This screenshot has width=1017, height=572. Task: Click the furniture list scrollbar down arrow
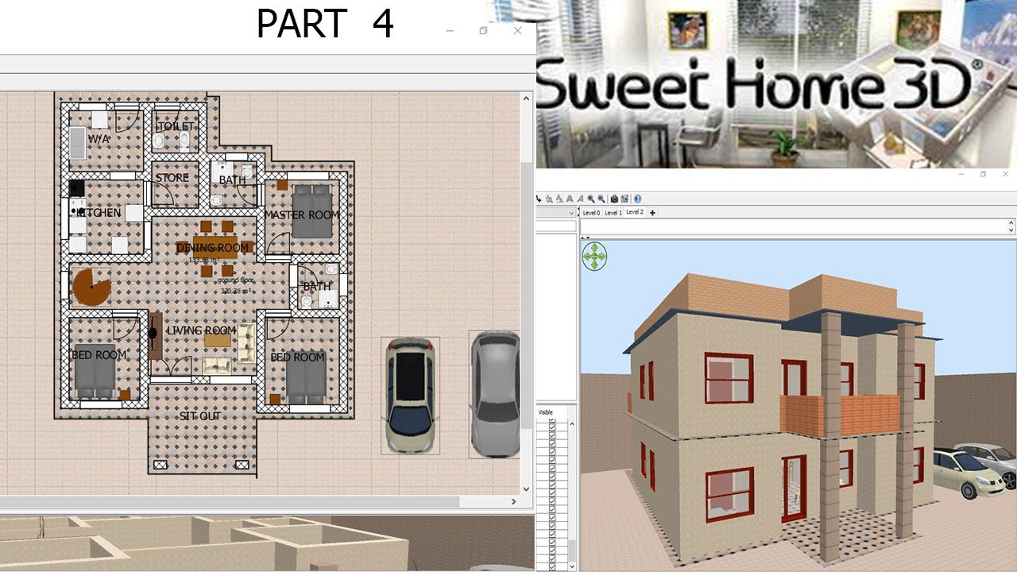[572, 566]
